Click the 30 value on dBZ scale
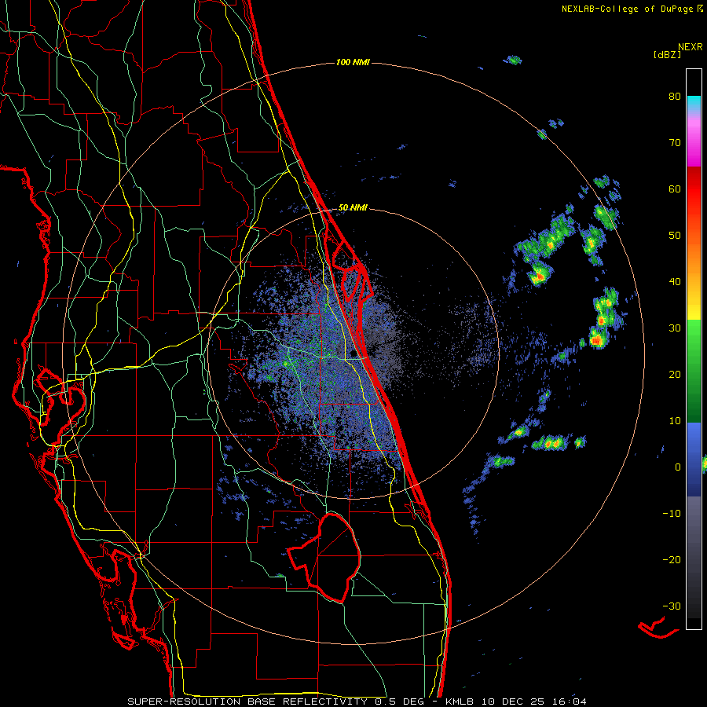The height and width of the screenshot is (707, 707). pyautogui.click(x=675, y=328)
